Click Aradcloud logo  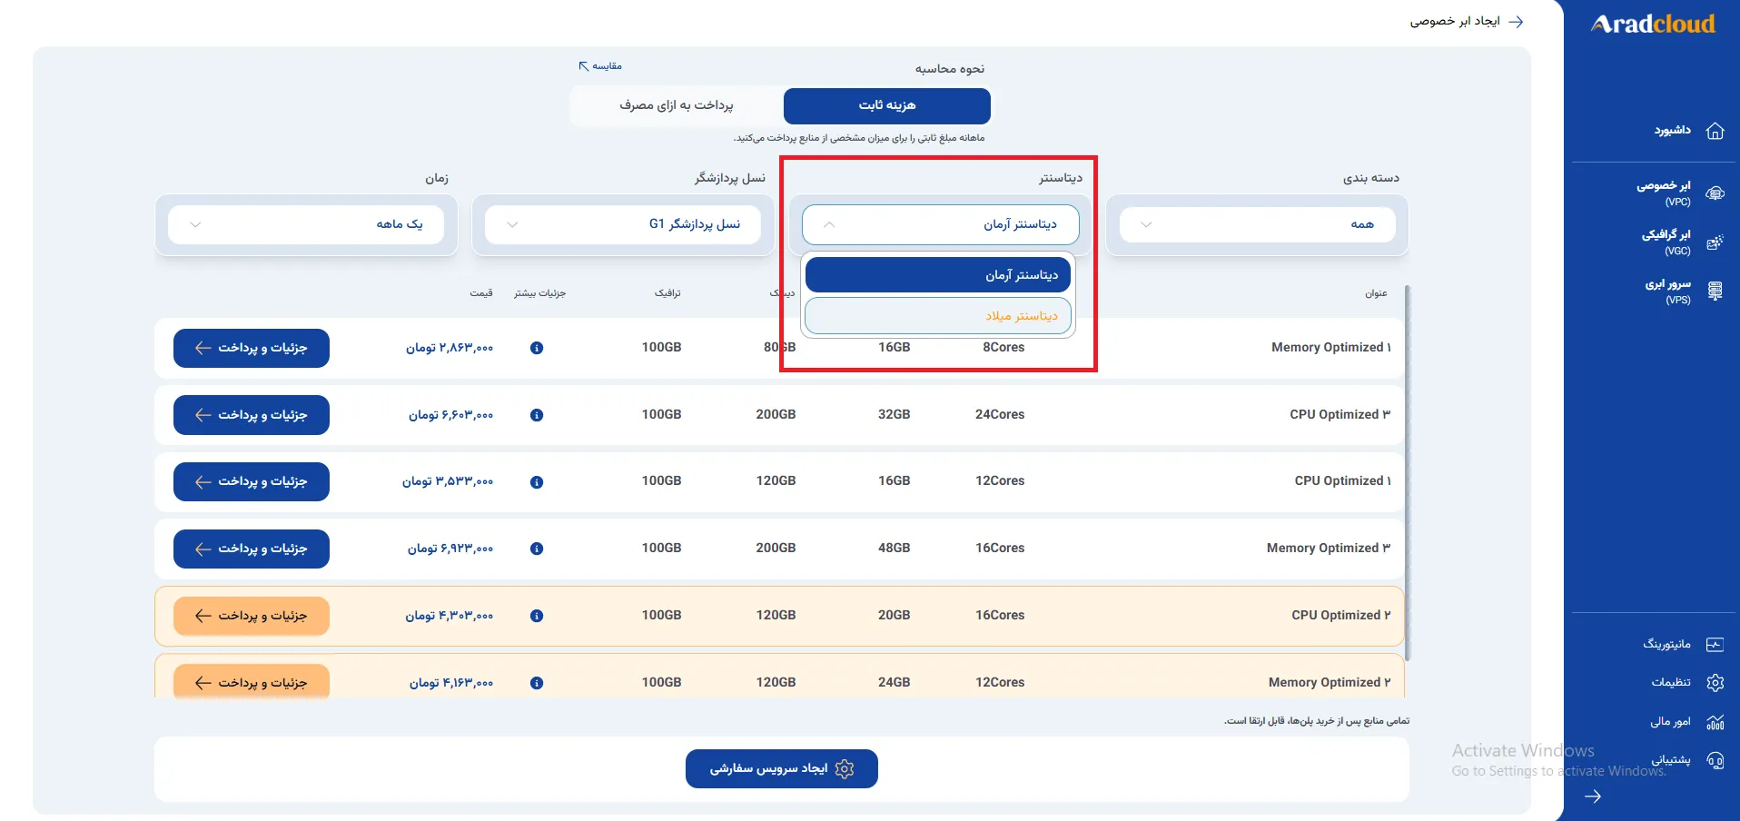[1653, 24]
